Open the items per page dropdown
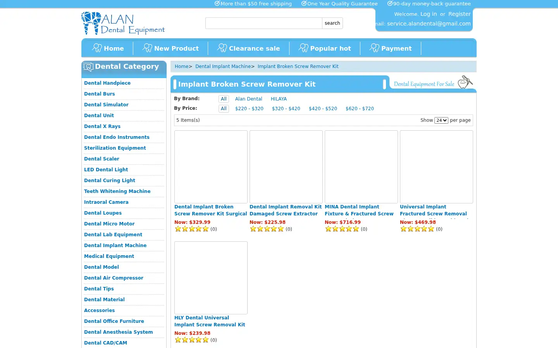Image resolution: width=558 pixels, height=348 pixels. click(x=441, y=120)
